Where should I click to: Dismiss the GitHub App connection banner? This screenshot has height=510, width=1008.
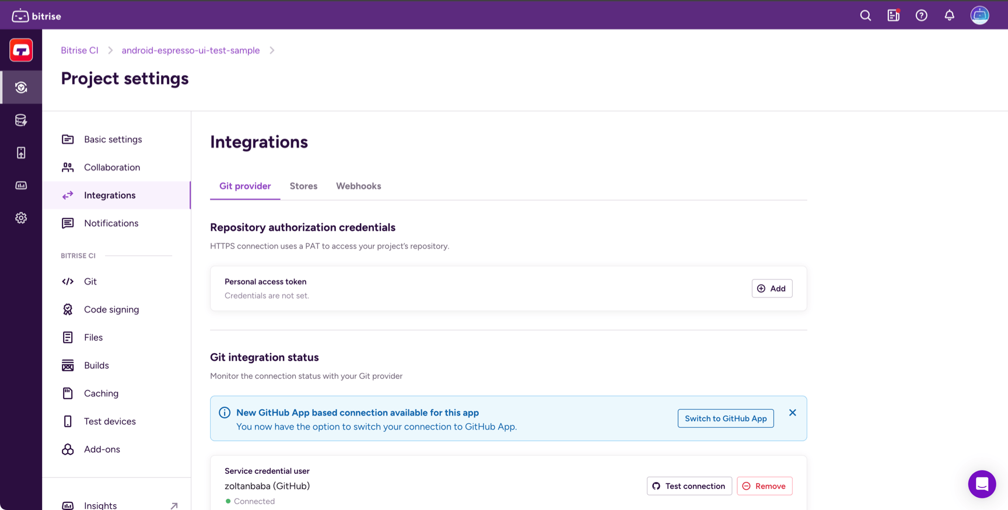(x=792, y=413)
